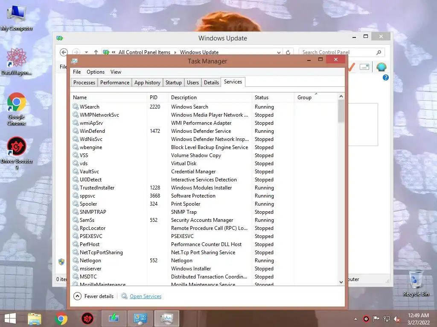Screen dimensions: 437x327
Task: Sort services by Name column
Action: (x=108, y=98)
